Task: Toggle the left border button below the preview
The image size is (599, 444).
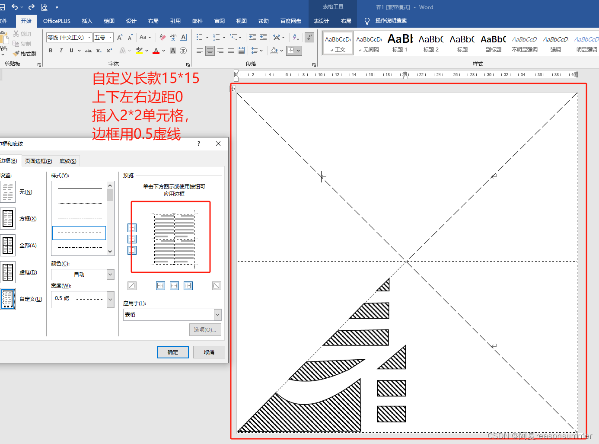Action: [x=160, y=286]
